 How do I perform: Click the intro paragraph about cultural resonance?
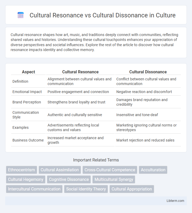tap(94, 42)
